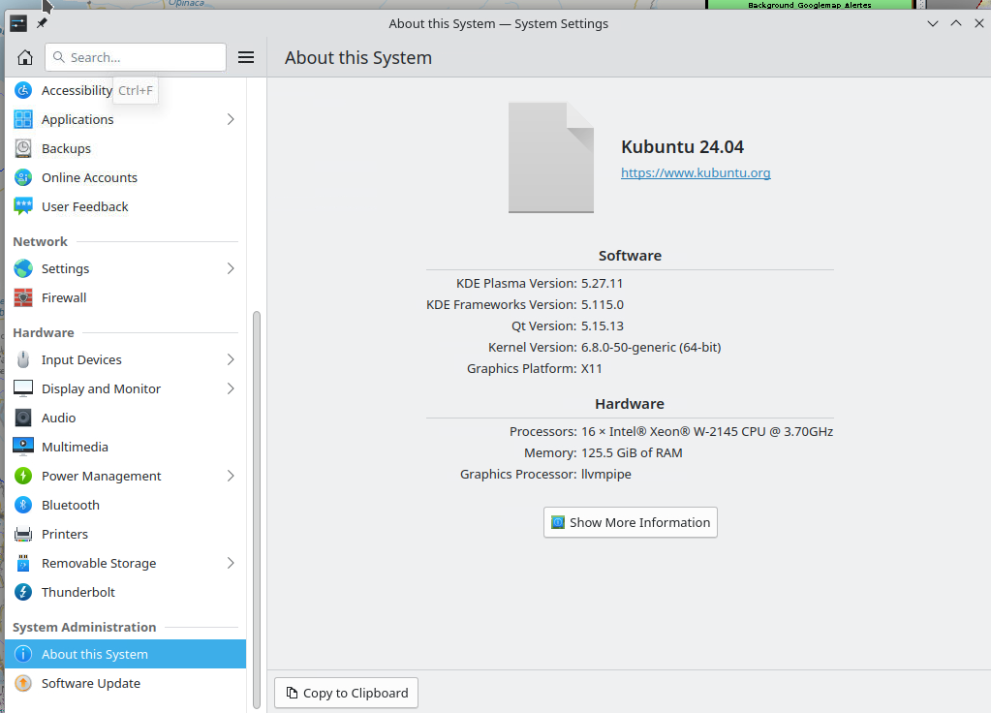Open the hamburger menu next to search
The image size is (991, 713).
[246, 57]
